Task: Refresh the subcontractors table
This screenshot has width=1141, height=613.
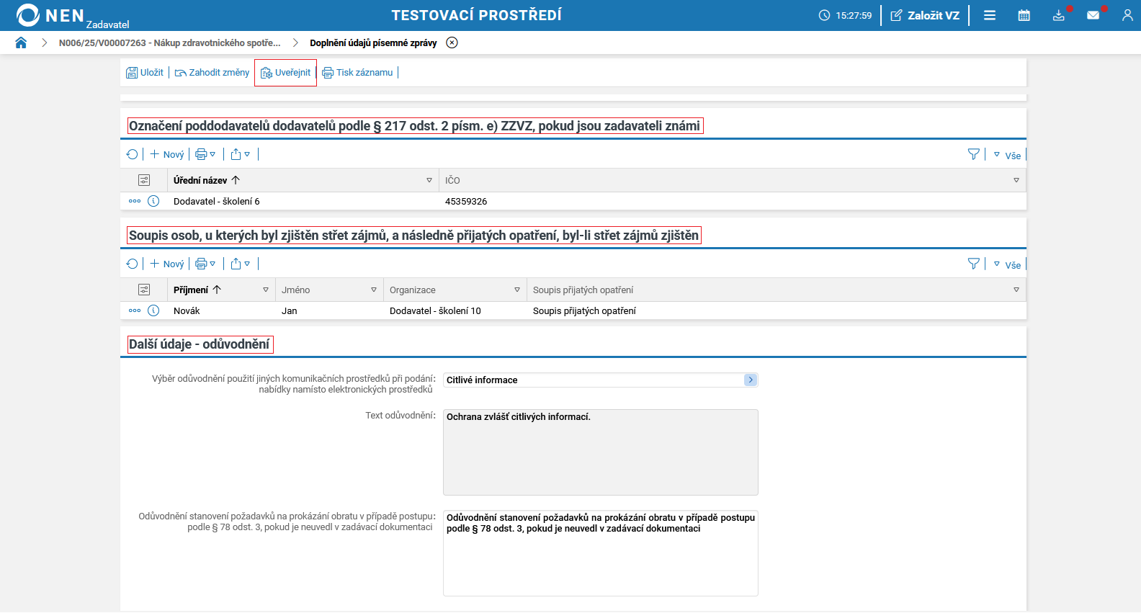Action: tap(132, 154)
